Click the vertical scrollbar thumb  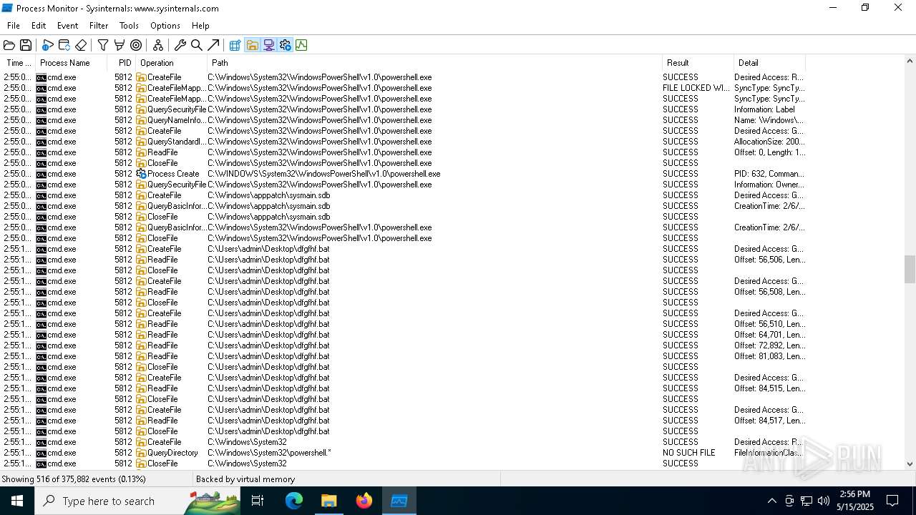[x=910, y=270]
